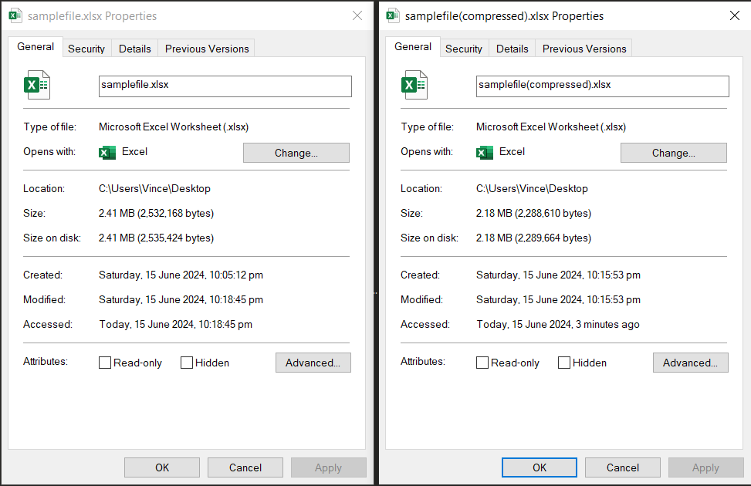Click inside the compressed file's name field
The width and height of the screenshot is (751, 486).
coord(601,86)
